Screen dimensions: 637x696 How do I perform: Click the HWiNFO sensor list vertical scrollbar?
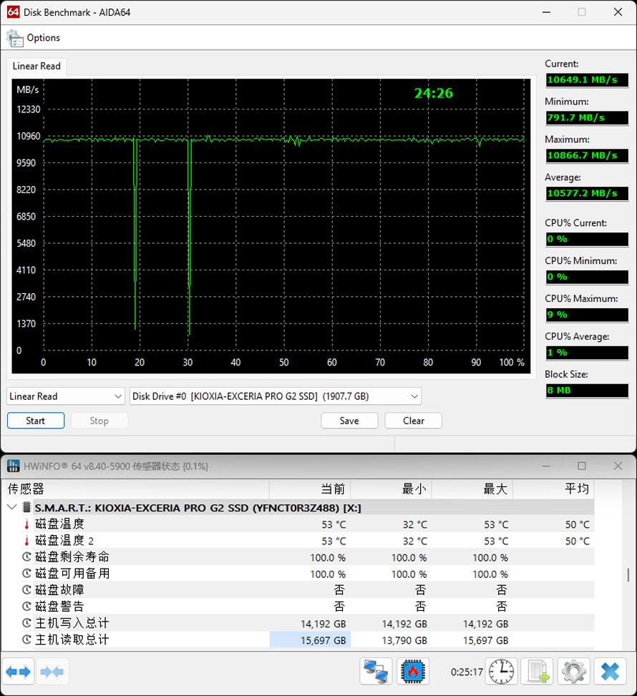click(x=628, y=574)
